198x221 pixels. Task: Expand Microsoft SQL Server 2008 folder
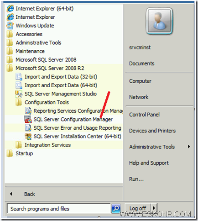[x=46, y=60]
